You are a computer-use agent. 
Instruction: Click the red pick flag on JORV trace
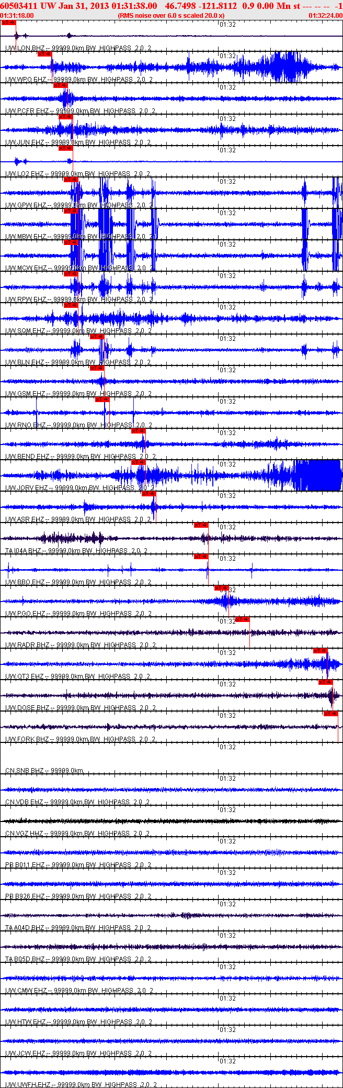tap(139, 462)
